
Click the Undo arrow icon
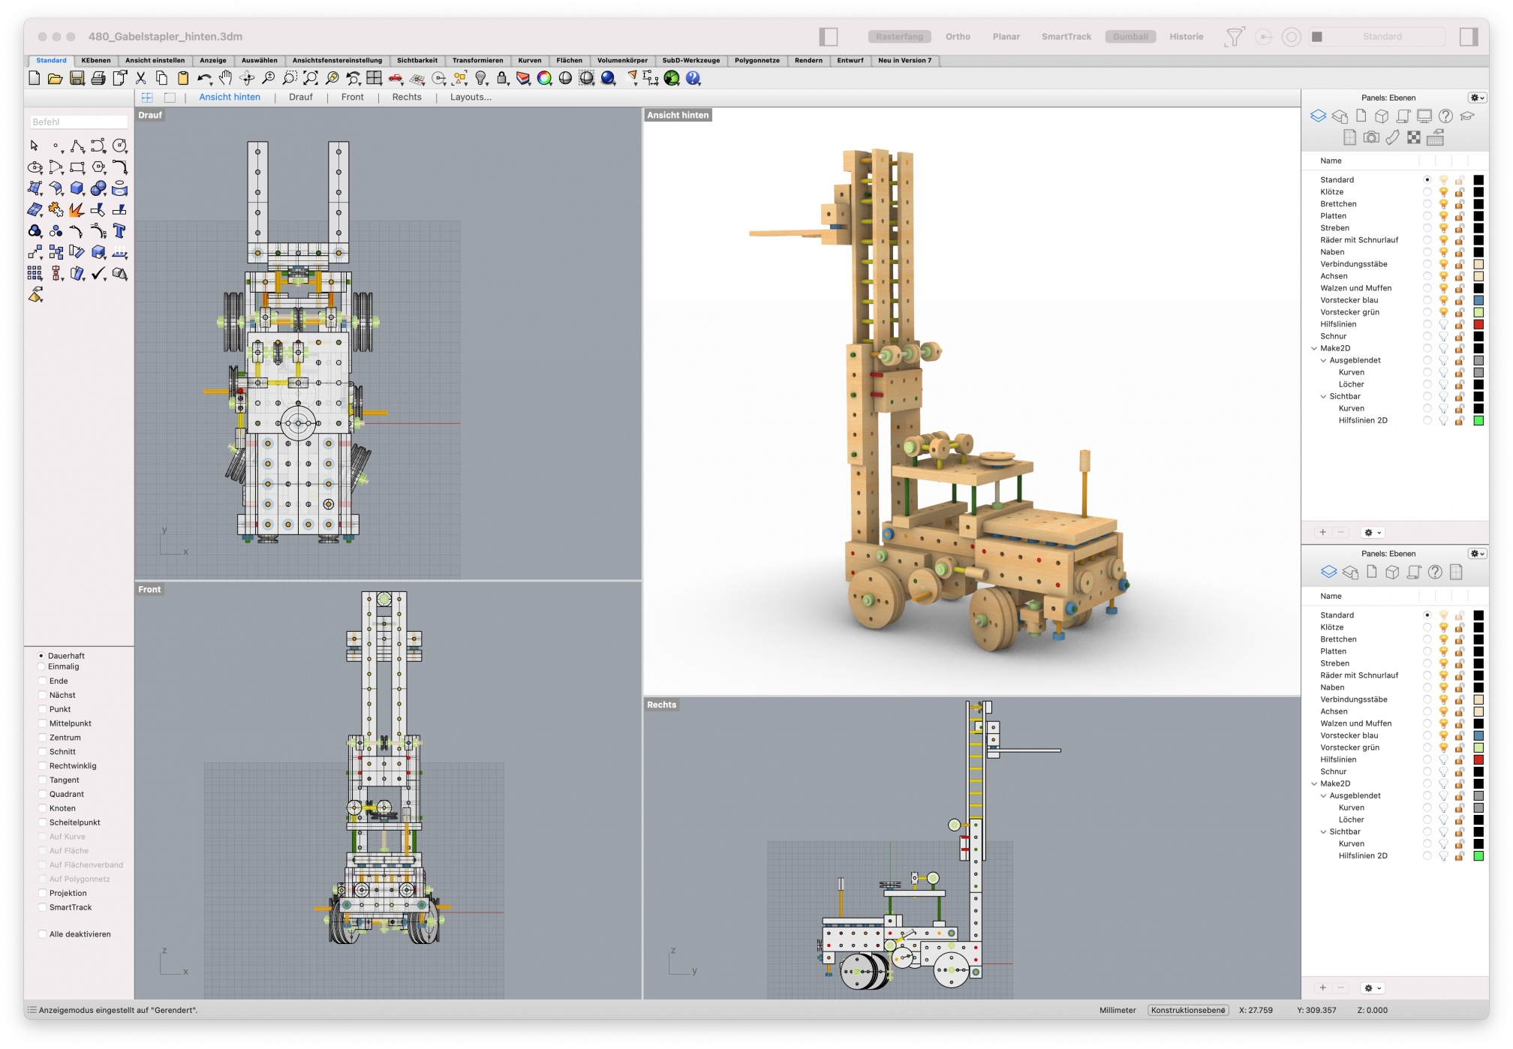203,78
